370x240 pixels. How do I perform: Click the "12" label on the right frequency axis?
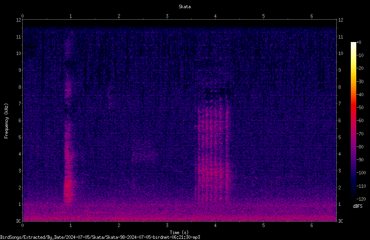pyautogui.click(x=341, y=20)
